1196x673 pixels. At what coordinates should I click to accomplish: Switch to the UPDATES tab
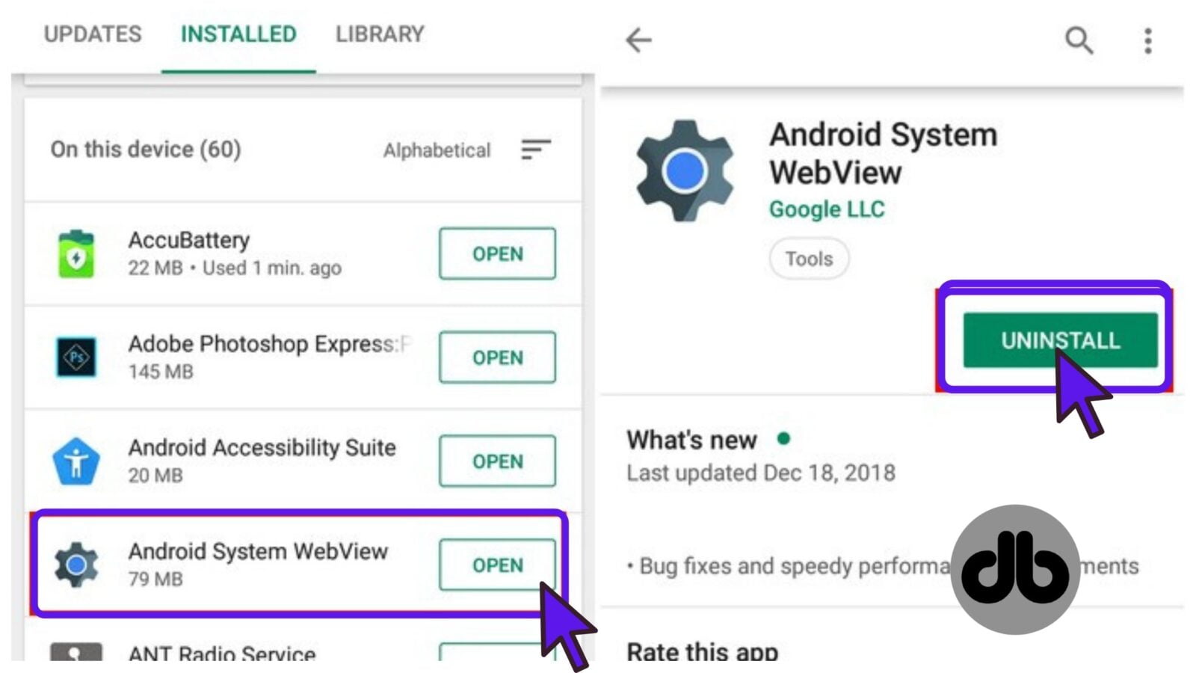93,34
